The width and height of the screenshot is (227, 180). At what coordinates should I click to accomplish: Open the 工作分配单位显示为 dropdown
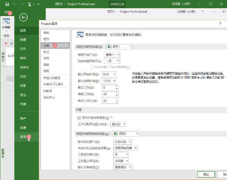click(118, 124)
